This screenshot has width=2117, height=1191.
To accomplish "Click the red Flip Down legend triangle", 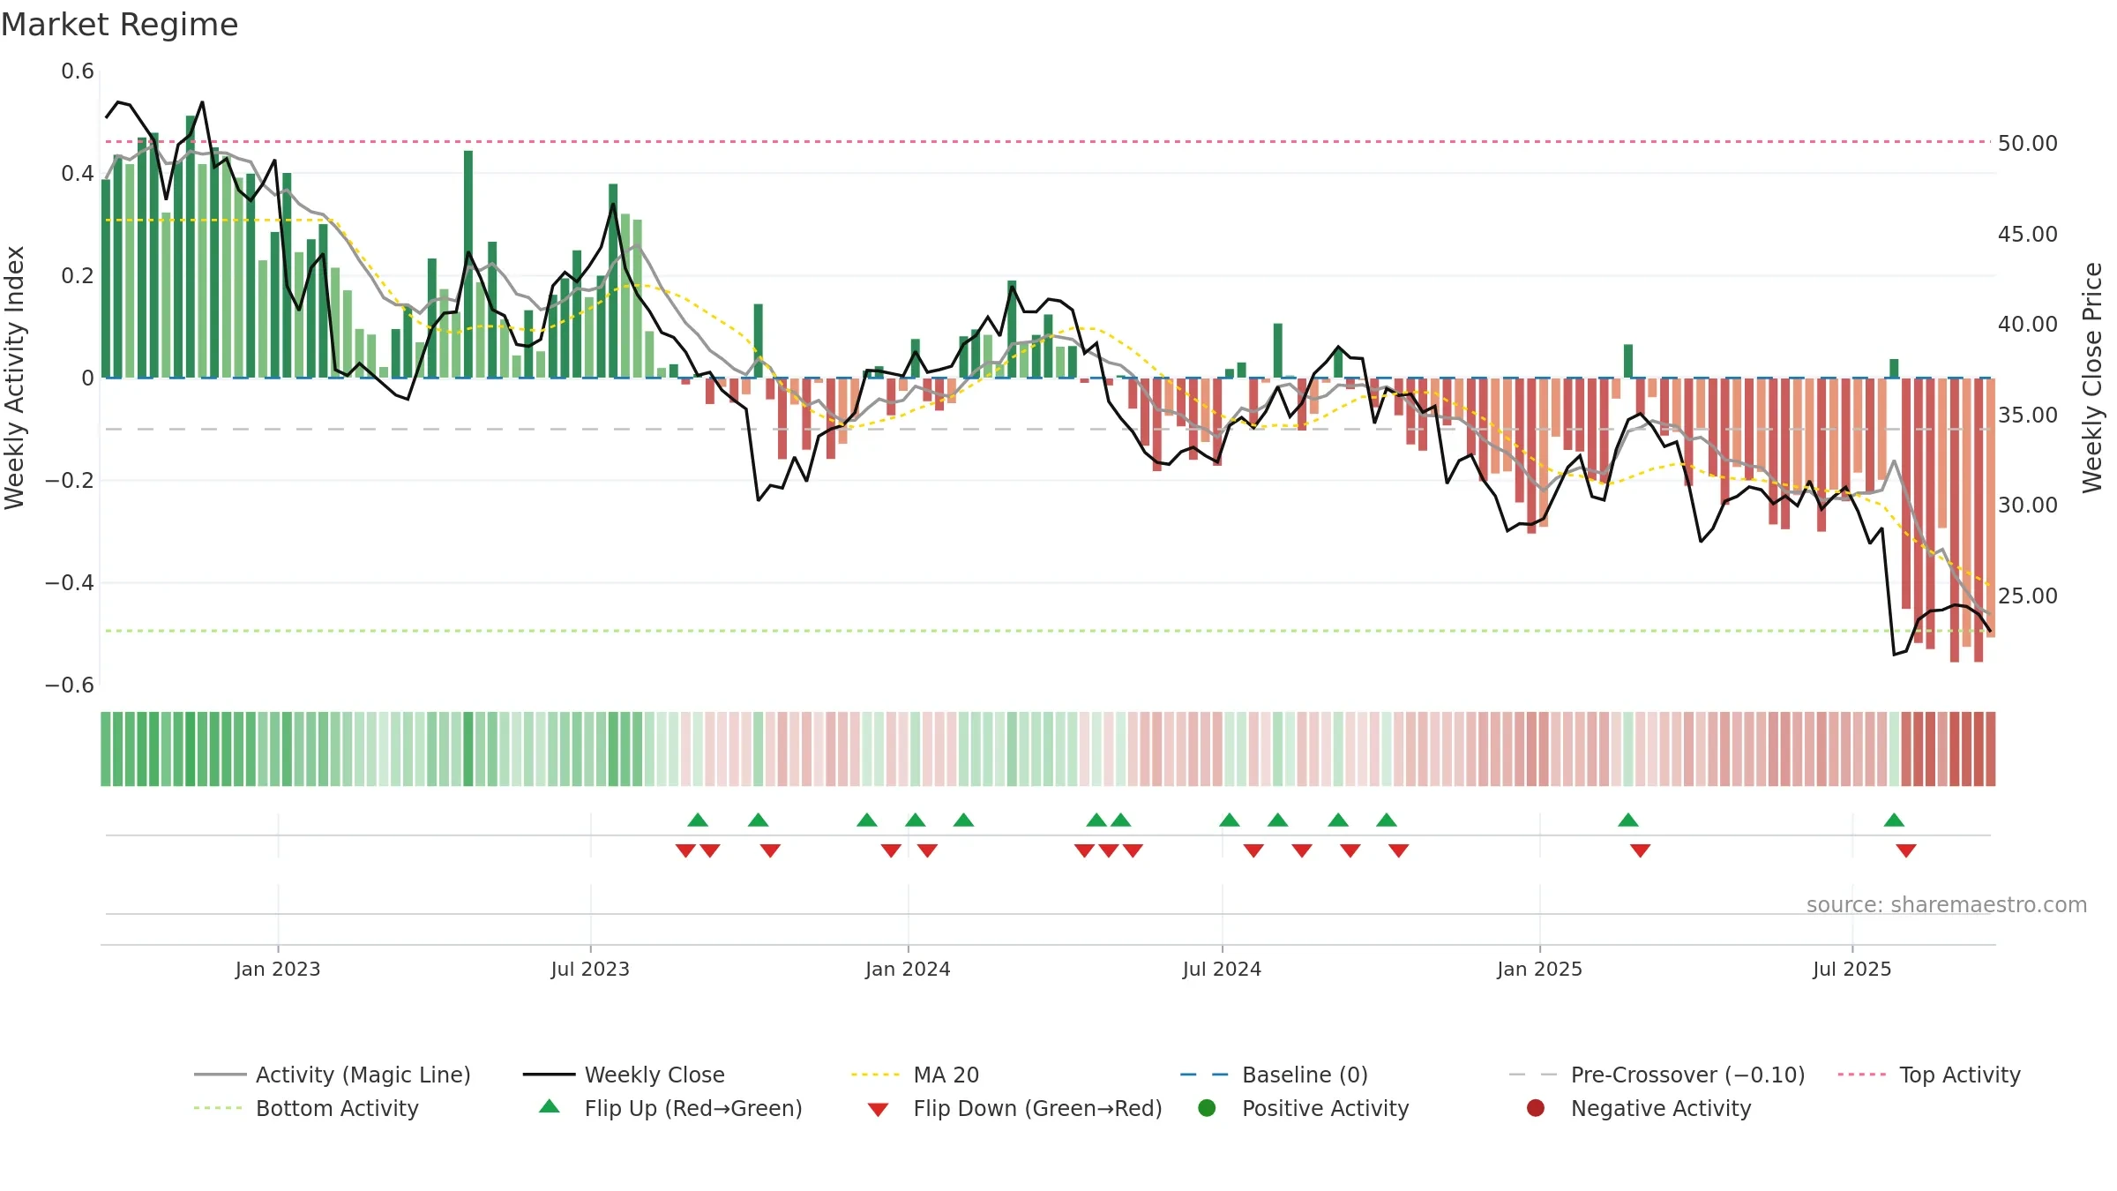I will (878, 1109).
